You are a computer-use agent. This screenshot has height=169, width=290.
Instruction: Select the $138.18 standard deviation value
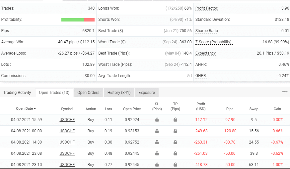point(282,20)
